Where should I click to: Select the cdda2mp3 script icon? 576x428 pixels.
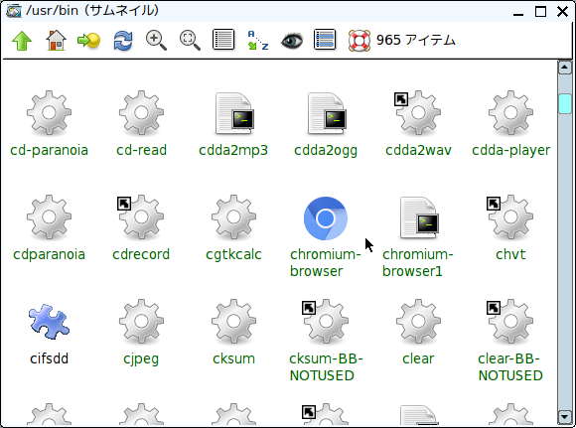tap(234, 113)
